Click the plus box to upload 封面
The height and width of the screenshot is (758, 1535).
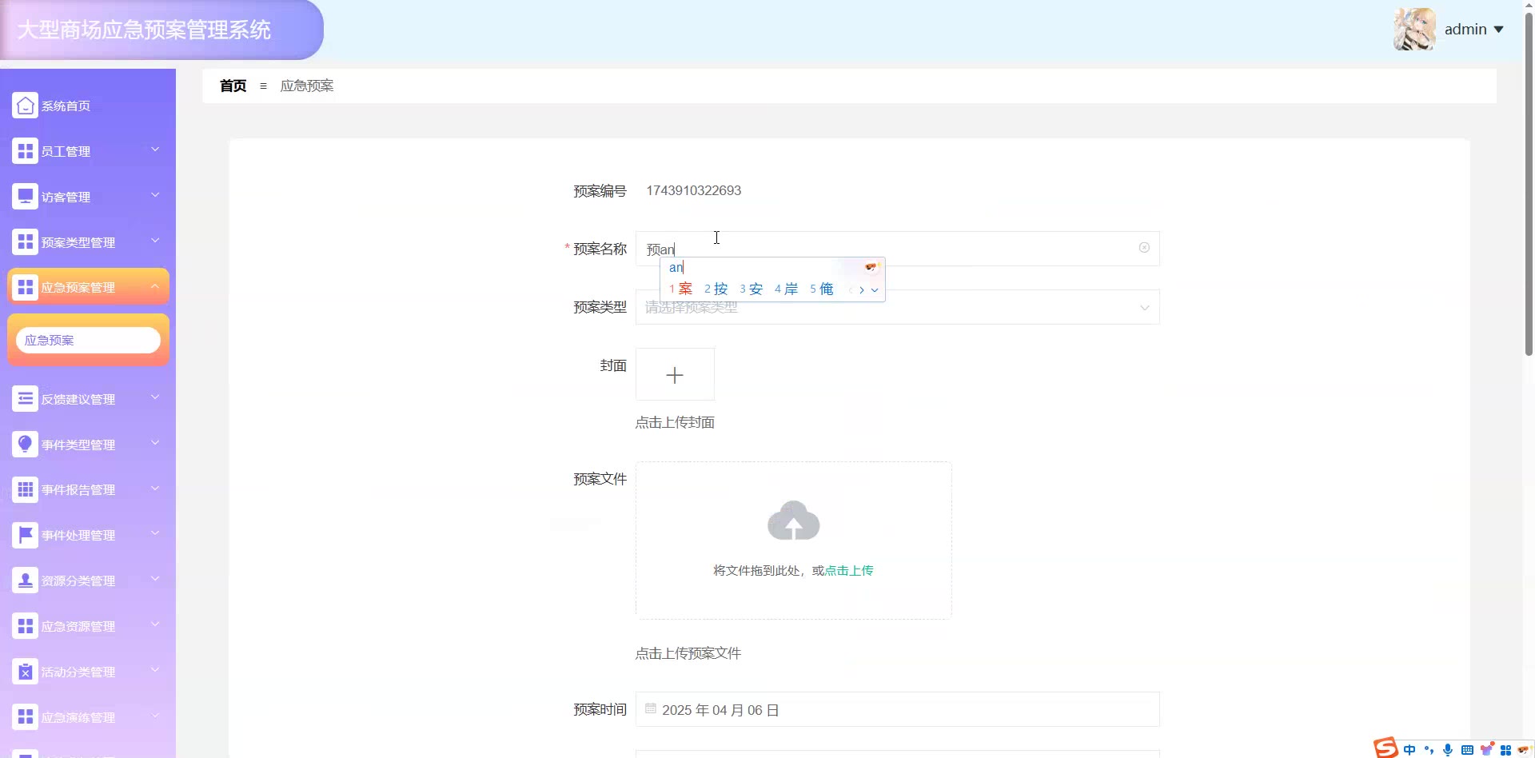pyautogui.click(x=675, y=374)
